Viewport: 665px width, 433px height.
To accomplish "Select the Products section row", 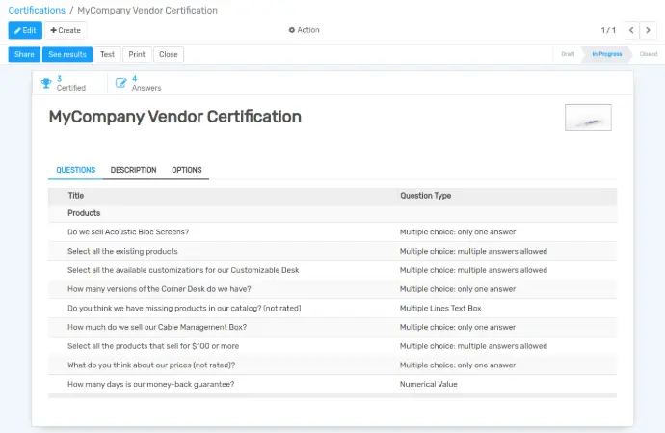I will (x=332, y=213).
